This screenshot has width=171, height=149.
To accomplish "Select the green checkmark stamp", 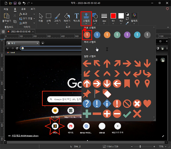I will click(x=127, y=113).
